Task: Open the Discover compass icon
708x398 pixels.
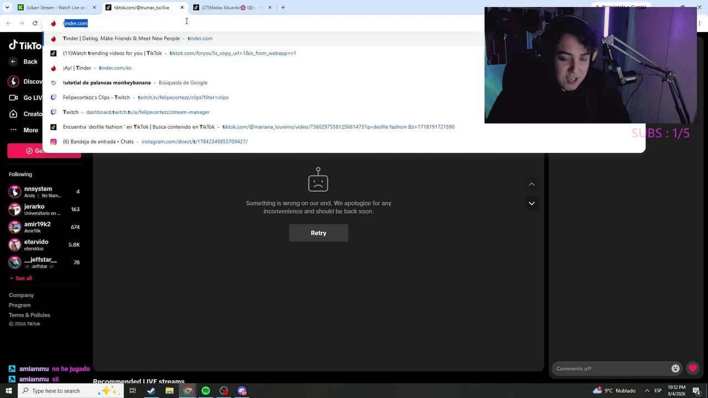Action: pyautogui.click(x=13, y=81)
